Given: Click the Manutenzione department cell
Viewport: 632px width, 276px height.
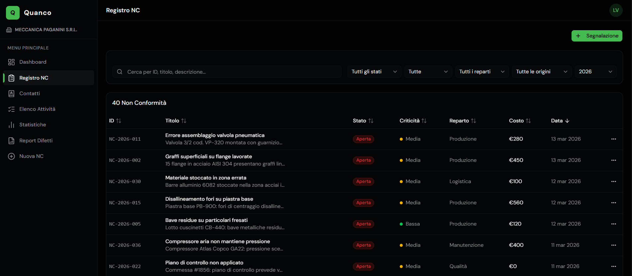Looking at the screenshot, I should tap(467, 245).
